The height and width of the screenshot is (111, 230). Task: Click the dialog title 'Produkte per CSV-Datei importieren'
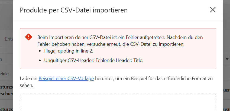click(x=74, y=10)
